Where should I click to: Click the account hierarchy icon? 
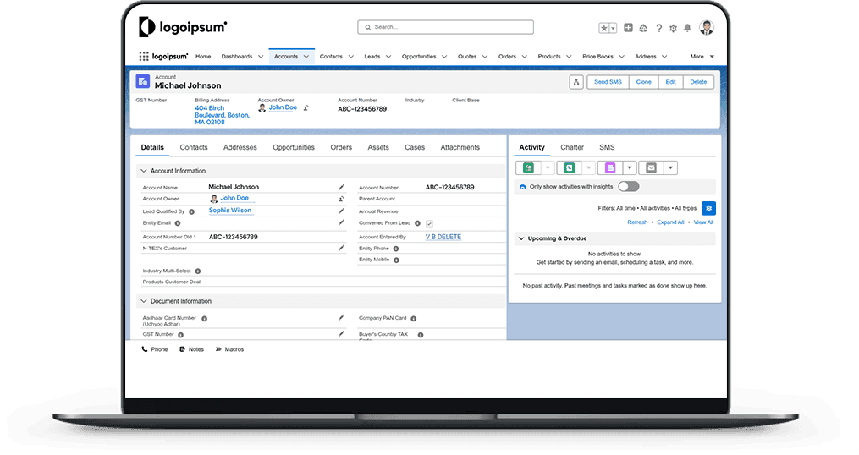(575, 82)
